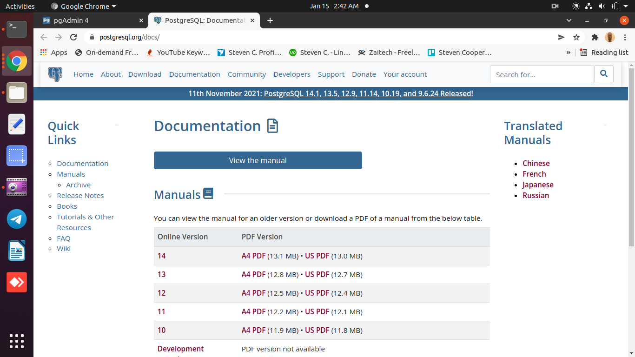Open the version 10 online manual
Image resolution: width=635 pixels, height=357 pixels.
pyautogui.click(x=161, y=330)
